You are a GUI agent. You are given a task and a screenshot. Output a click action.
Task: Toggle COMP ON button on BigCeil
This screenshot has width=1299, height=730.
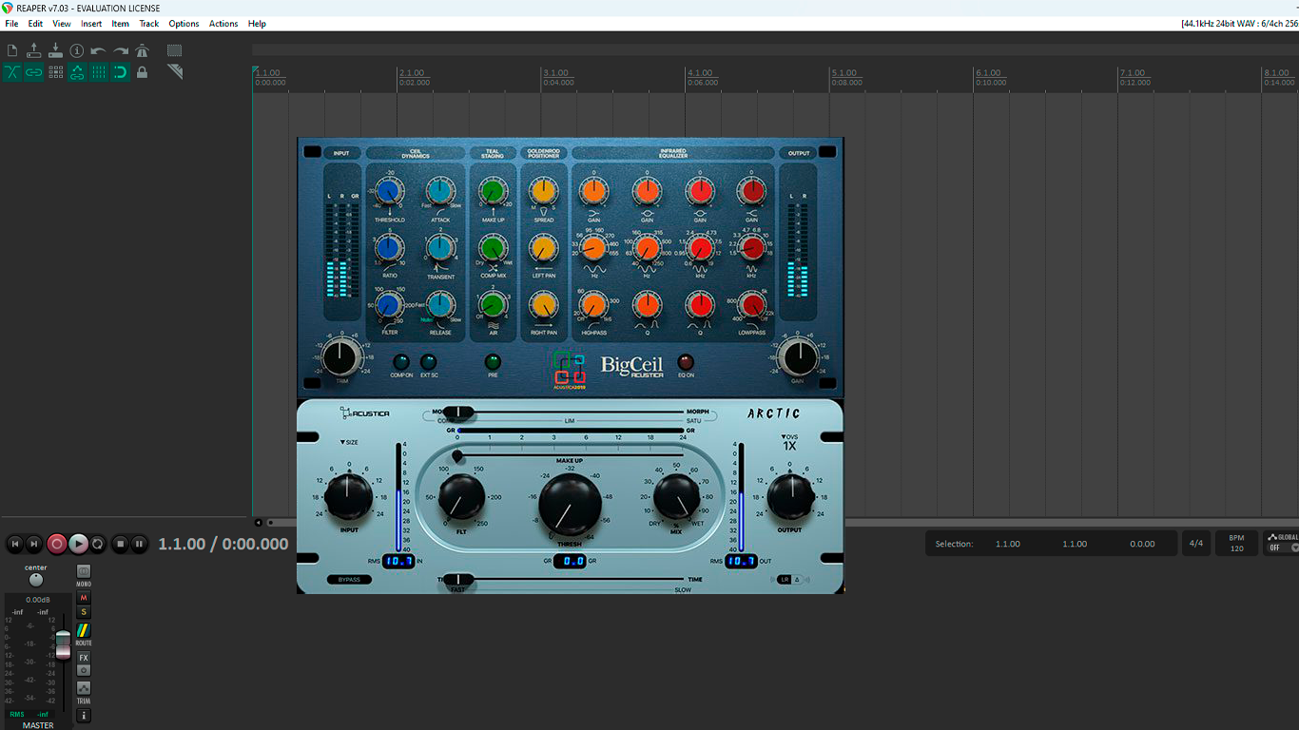click(401, 362)
